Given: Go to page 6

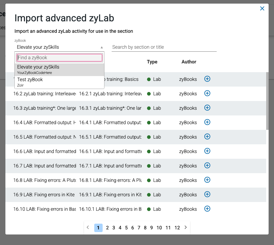Looking at the screenshot, I should pyautogui.click(x=133, y=228).
